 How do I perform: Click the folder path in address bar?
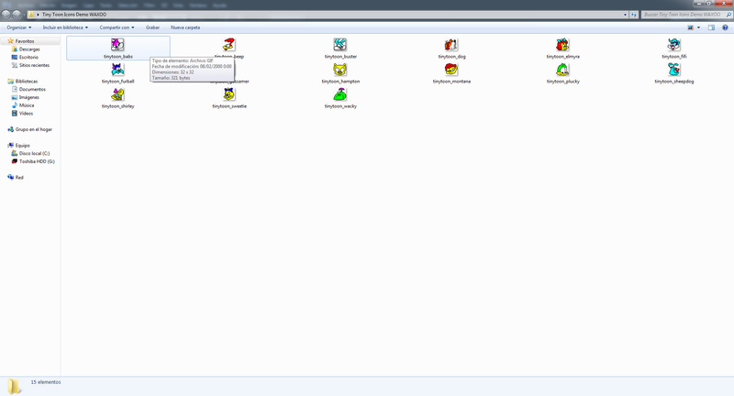point(74,15)
